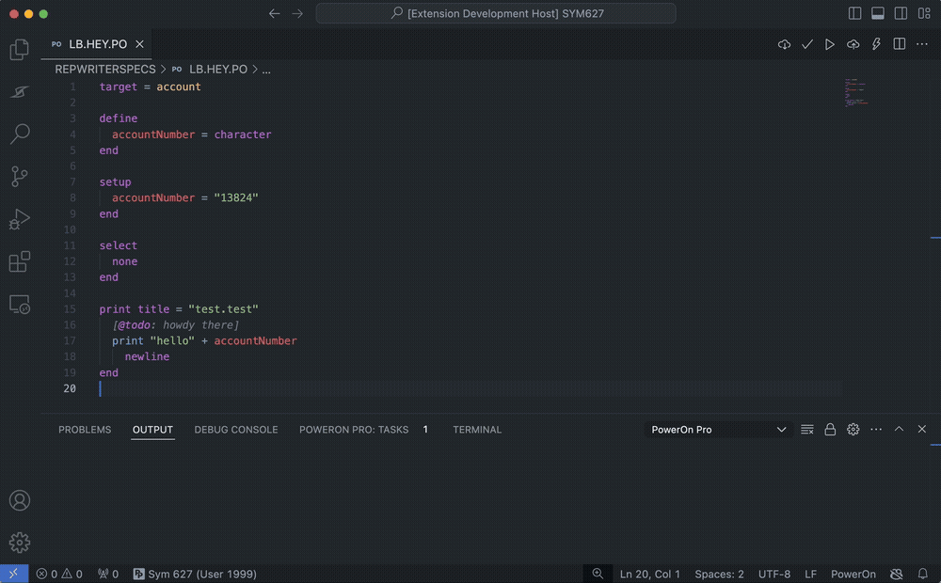Click the Spaces: 2 indentation setting

[719, 574]
